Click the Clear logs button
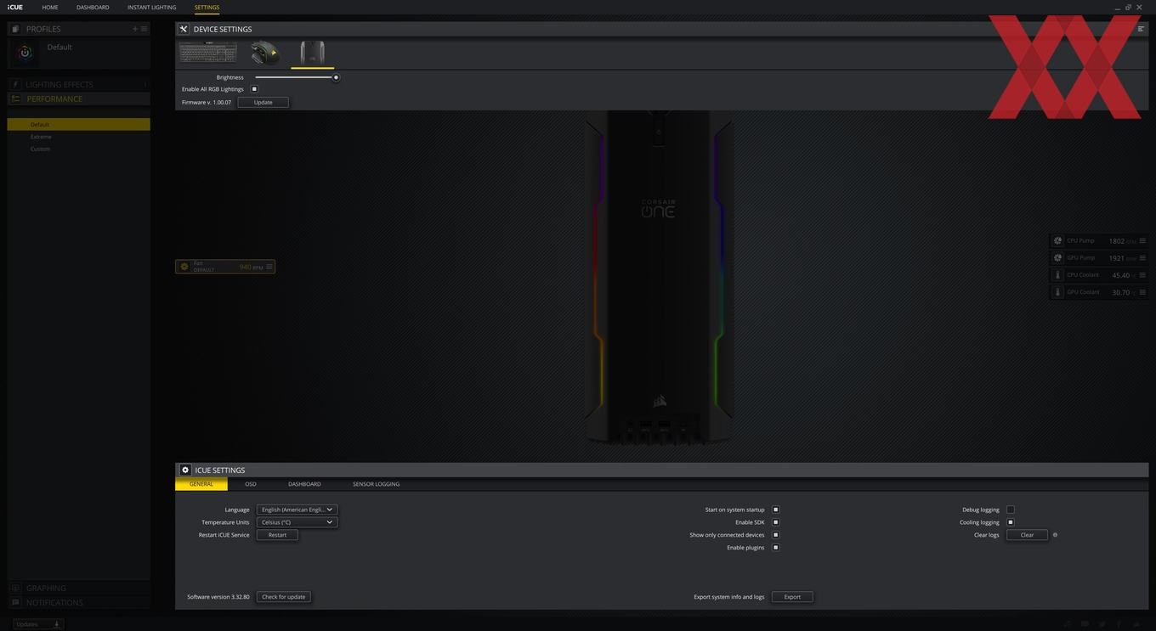The image size is (1156, 631). (1027, 535)
